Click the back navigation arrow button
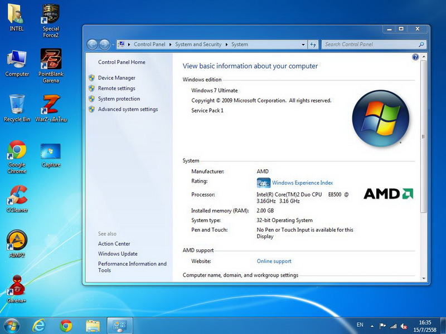Image resolution: width=446 pixels, height=334 pixels. click(93, 45)
